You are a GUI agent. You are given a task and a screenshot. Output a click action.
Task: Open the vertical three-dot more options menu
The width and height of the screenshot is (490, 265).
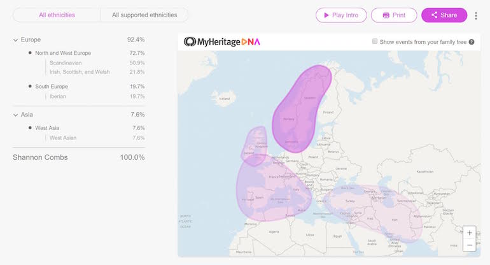(476, 15)
